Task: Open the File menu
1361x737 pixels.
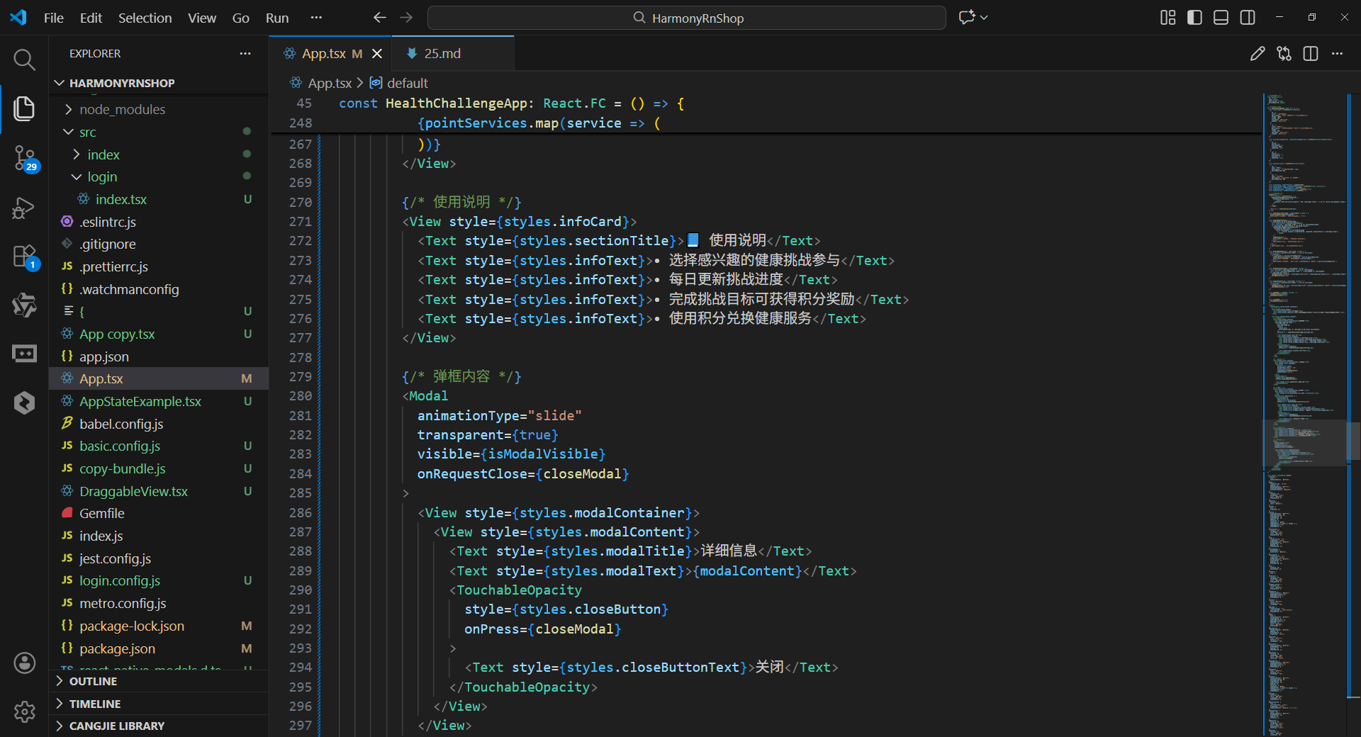Action: 54,18
